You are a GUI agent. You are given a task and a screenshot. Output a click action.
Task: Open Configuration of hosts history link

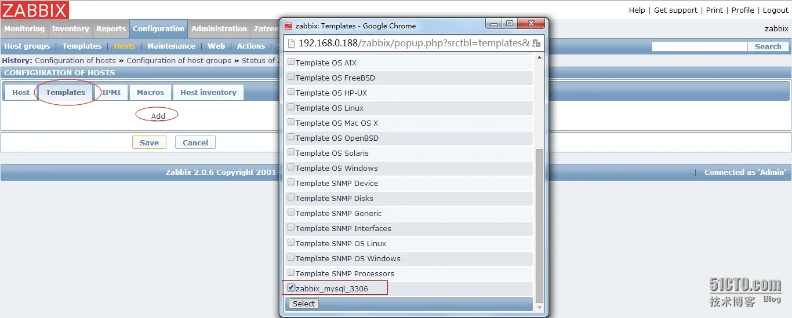point(75,60)
